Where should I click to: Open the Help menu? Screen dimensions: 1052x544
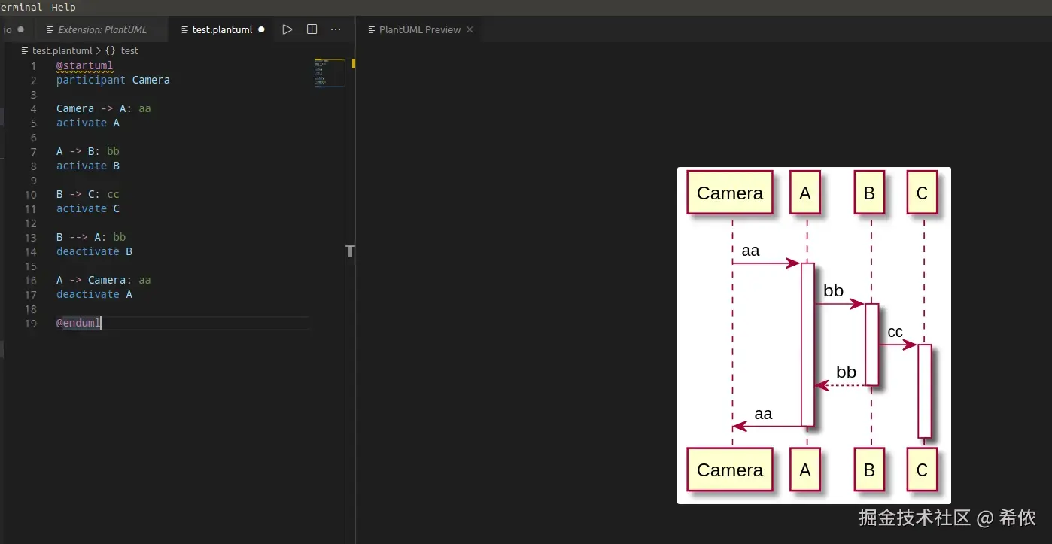pos(63,7)
